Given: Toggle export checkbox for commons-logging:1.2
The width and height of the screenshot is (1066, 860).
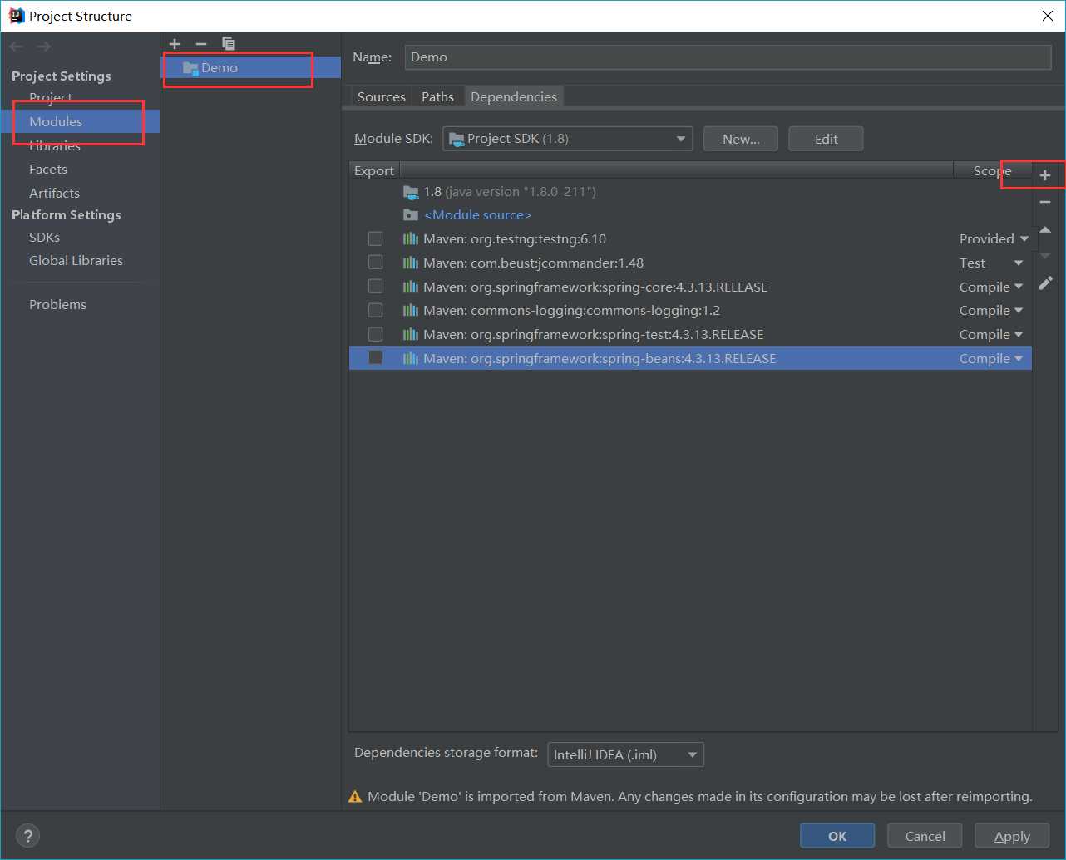Looking at the screenshot, I should pos(376,310).
